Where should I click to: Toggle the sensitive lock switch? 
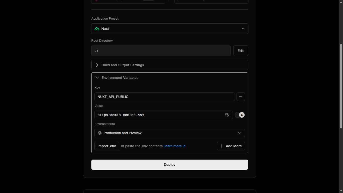pos(240,115)
